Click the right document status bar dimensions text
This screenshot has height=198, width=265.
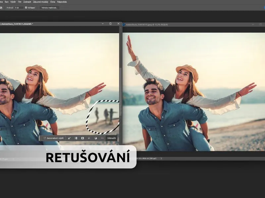point(146,158)
